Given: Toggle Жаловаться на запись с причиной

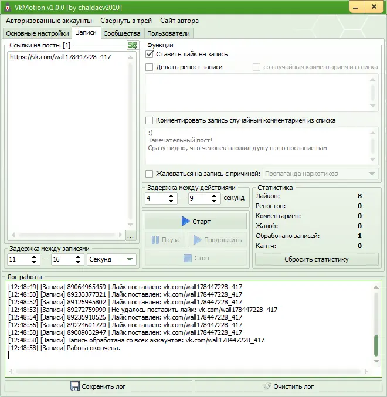Looking at the screenshot, I should (x=150, y=174).
